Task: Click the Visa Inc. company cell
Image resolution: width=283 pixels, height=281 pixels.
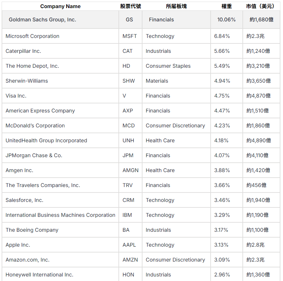Action: coord(16,96)
